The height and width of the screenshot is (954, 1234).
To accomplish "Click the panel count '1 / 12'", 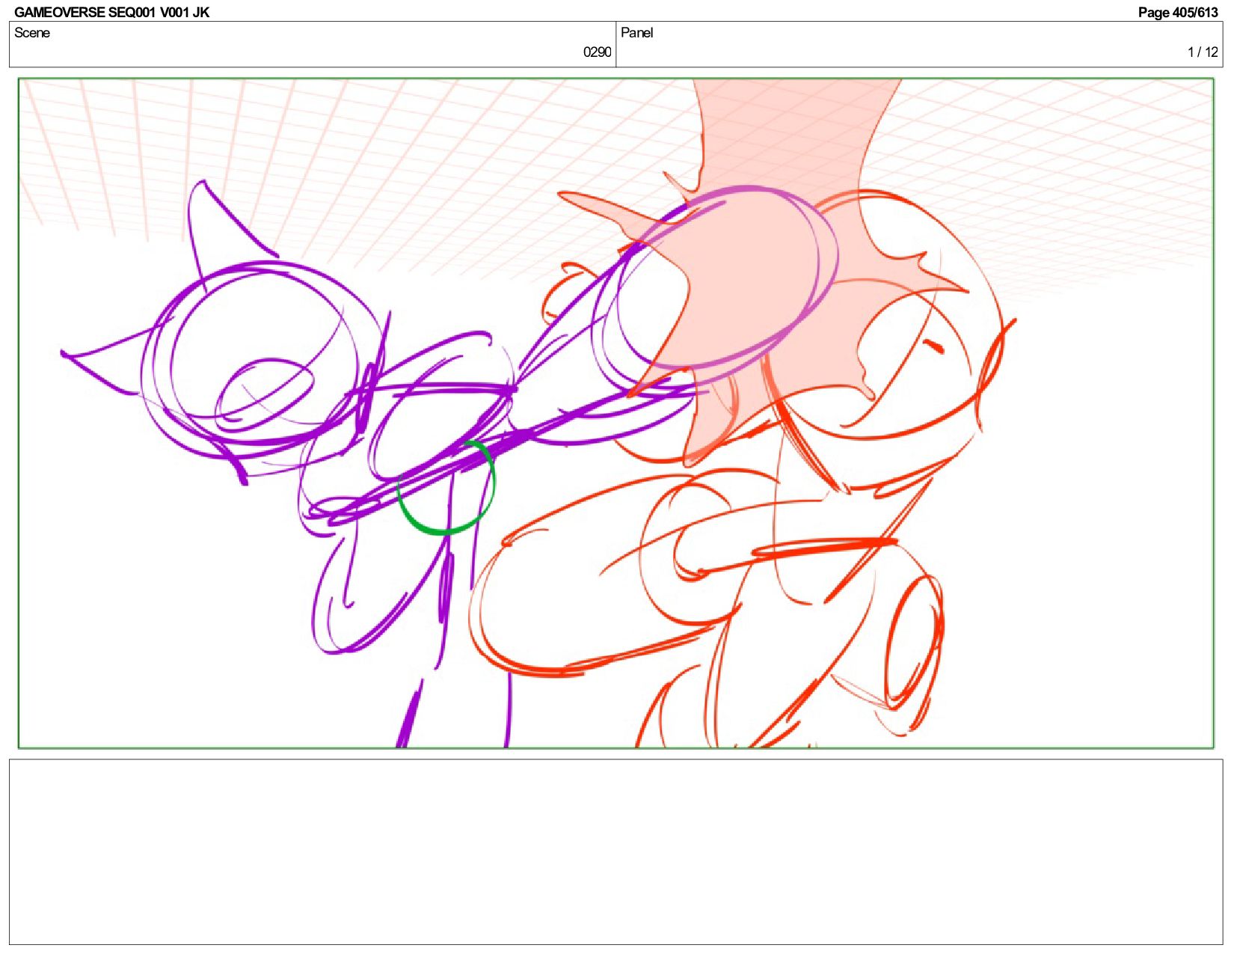I will tap(1203, 52).
